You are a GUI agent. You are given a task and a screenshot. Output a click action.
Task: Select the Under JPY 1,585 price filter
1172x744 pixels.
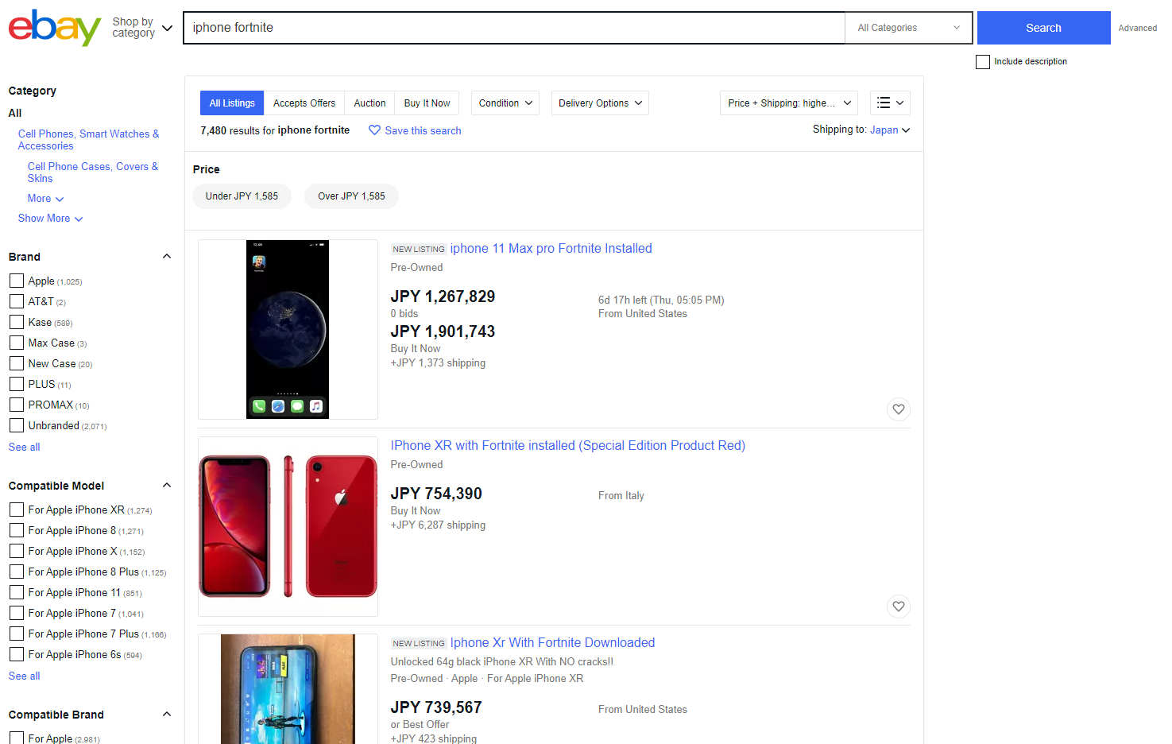(242, 196)
